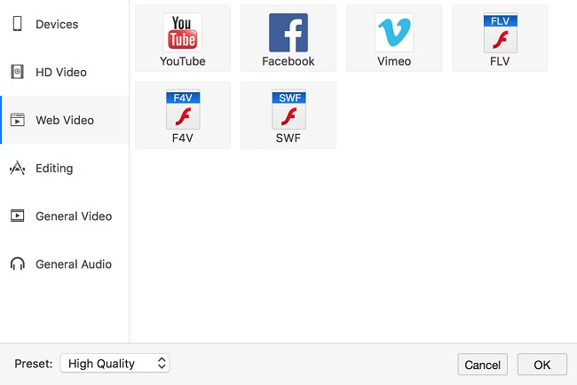577x385 pixels.
Task: Click the Cancel button
Action: coord(482,365)
